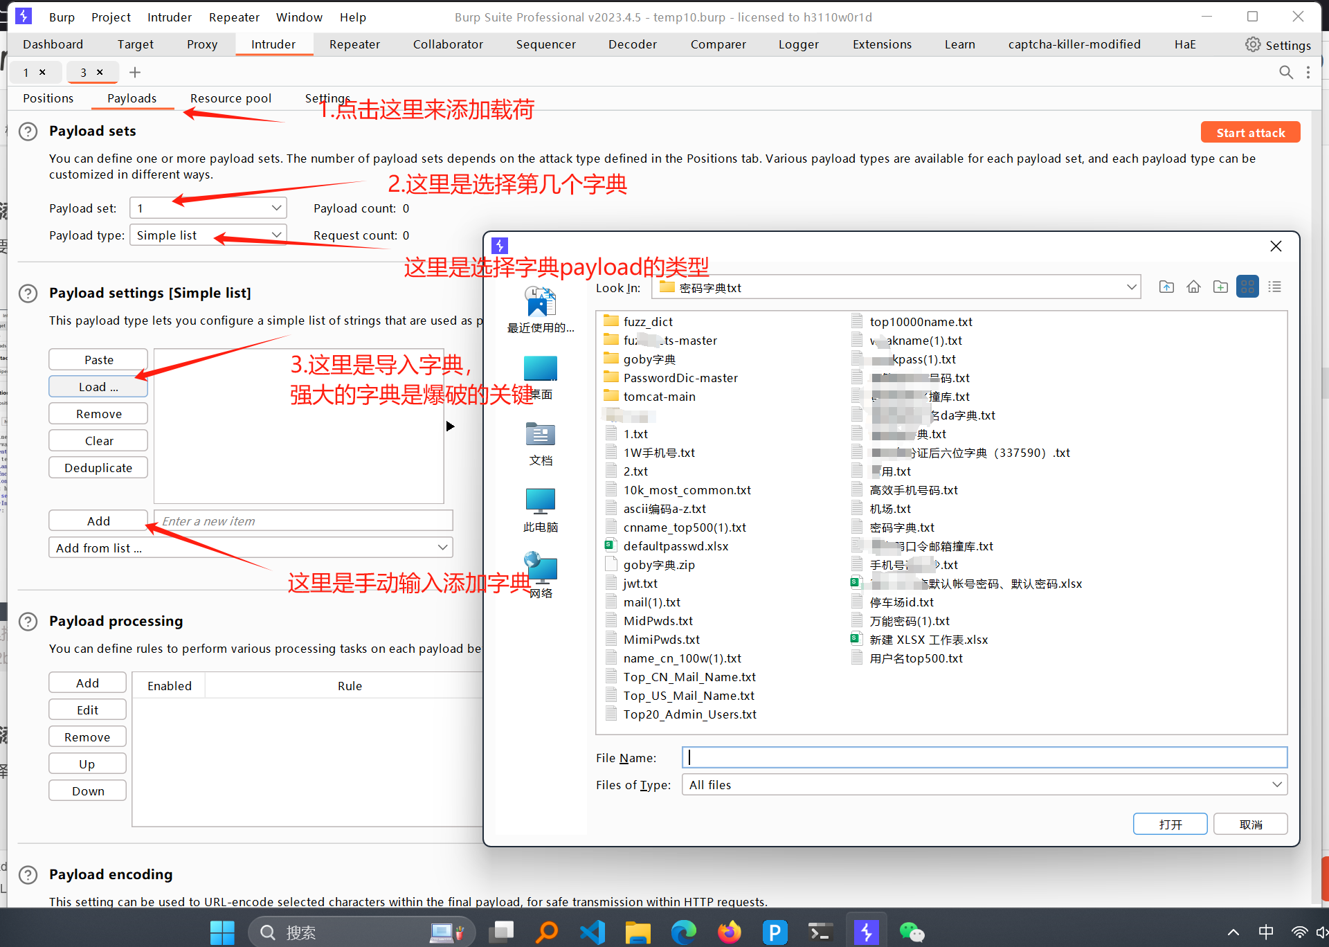
Task: Click the File Name input field
Action: coord(984,757)
